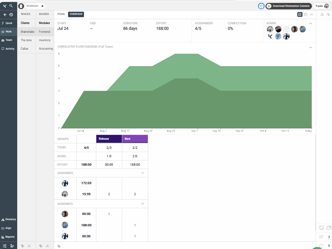The width and height of the screenshot is (332, 249).
Task: Switch to the list lines view
Action: [312, 14]
